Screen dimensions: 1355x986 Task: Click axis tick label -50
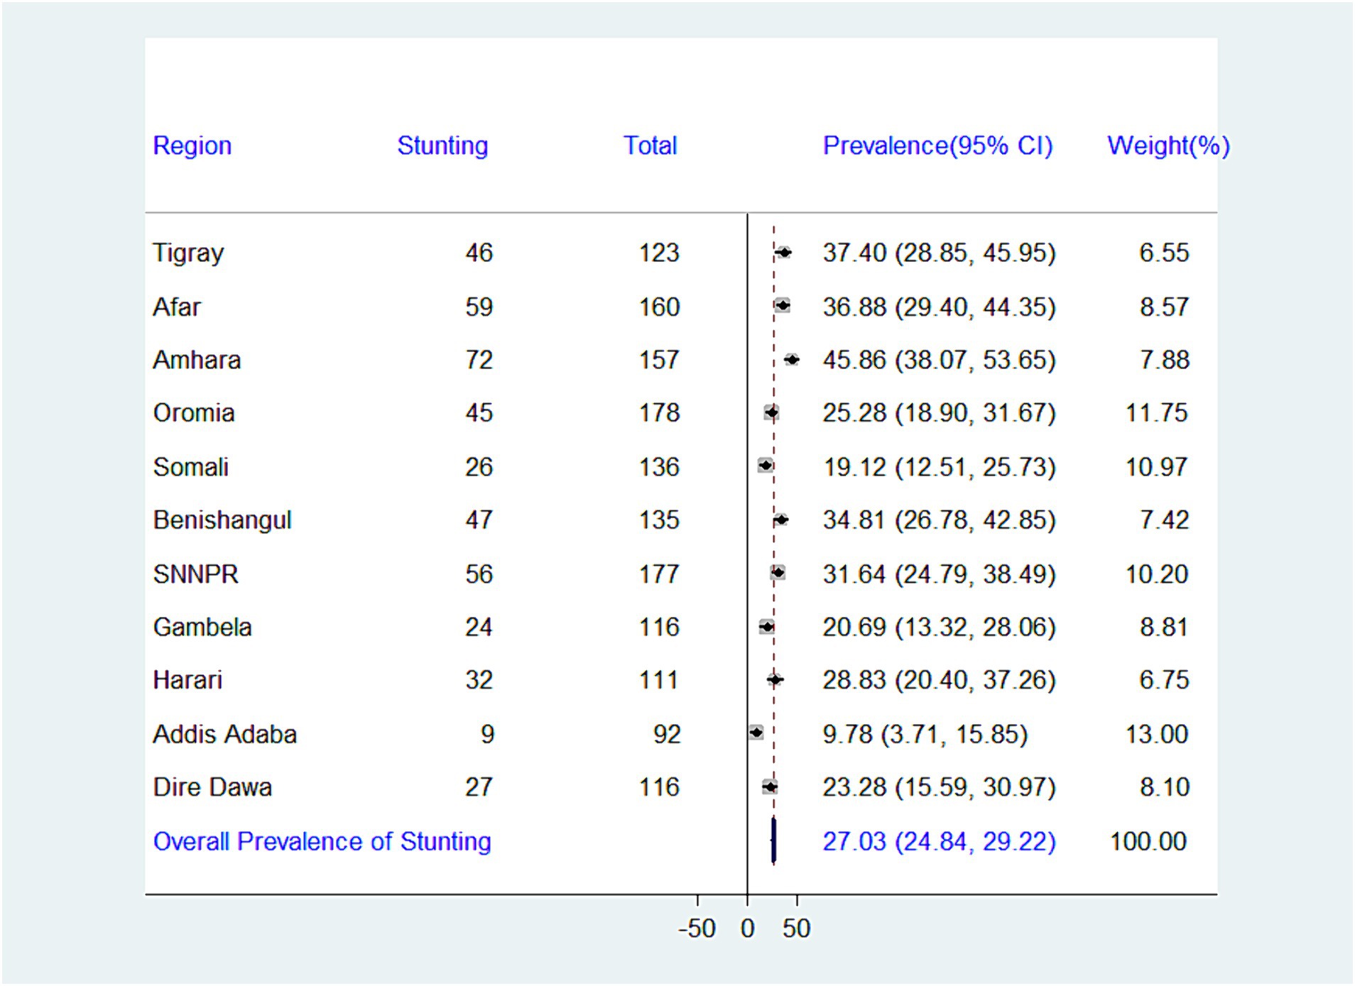tap(697, 929)
